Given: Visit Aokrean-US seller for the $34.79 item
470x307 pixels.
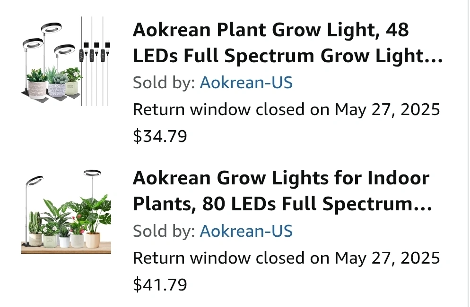Looking at the screenshot, I should [x=246, y=83].
